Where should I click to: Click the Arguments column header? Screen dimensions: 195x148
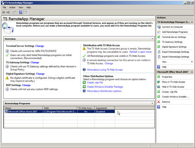pyautogui.click(x=105, y=108)
